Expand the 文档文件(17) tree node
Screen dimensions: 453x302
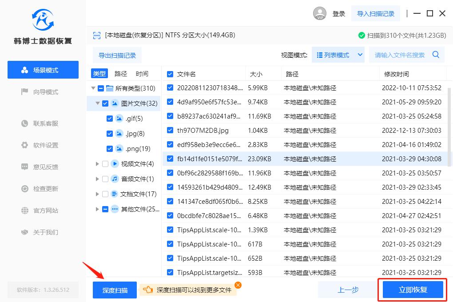tap(97, 195)
